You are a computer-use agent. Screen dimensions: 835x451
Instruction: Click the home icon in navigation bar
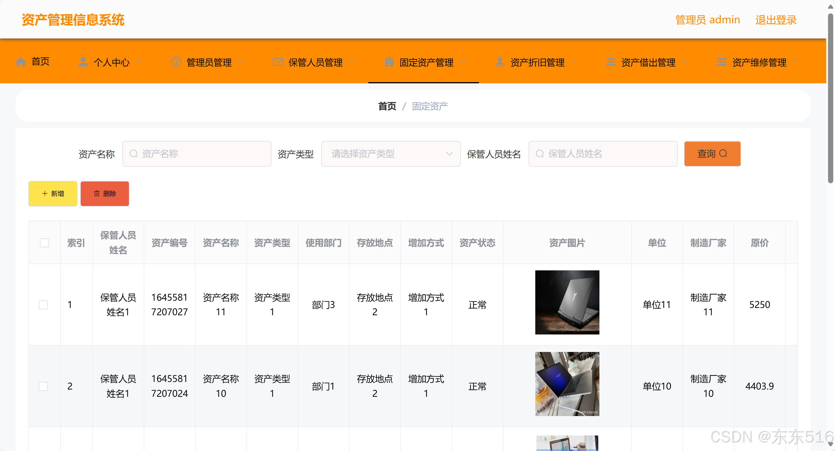pyautogui.click(x=20, y=61)
